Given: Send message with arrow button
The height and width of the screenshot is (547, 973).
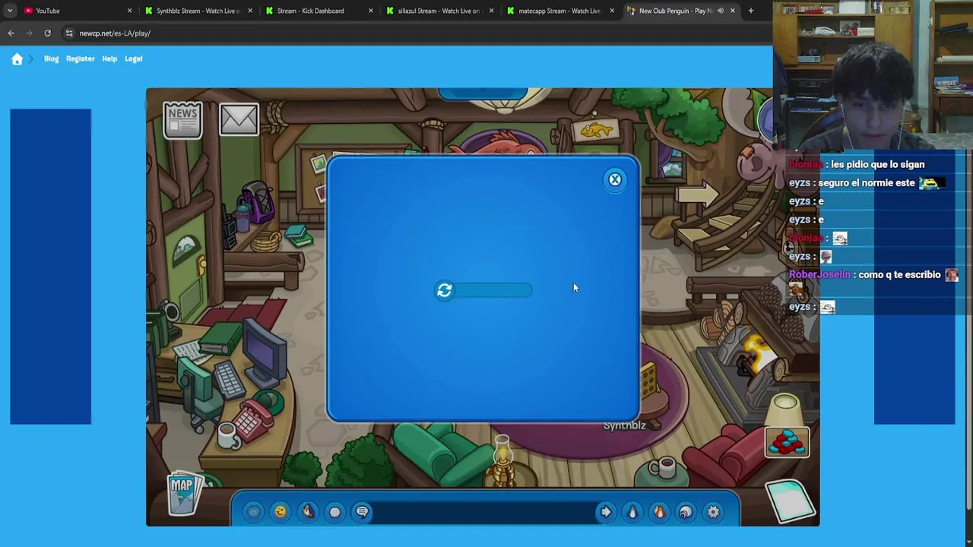Looking at the screenshot, I should 606,512.
